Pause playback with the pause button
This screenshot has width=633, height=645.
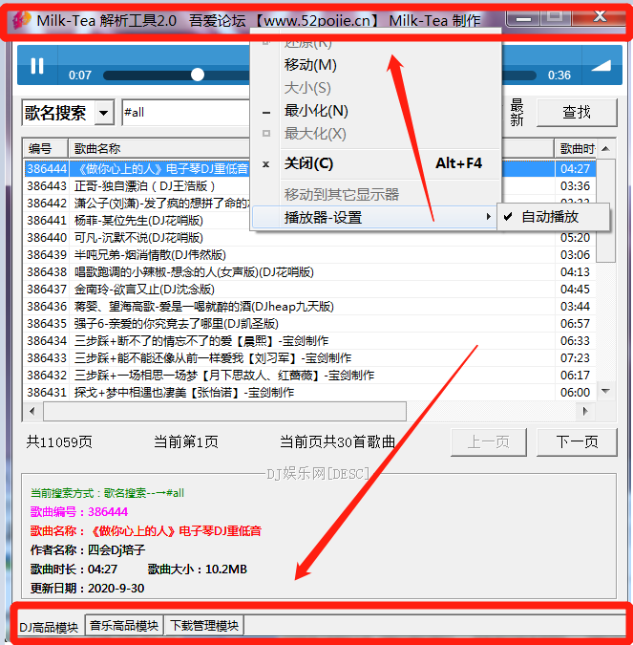tap(37, 66)
